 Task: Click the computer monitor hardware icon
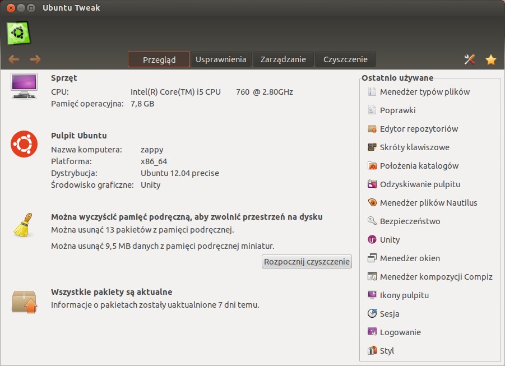(24, 86)
